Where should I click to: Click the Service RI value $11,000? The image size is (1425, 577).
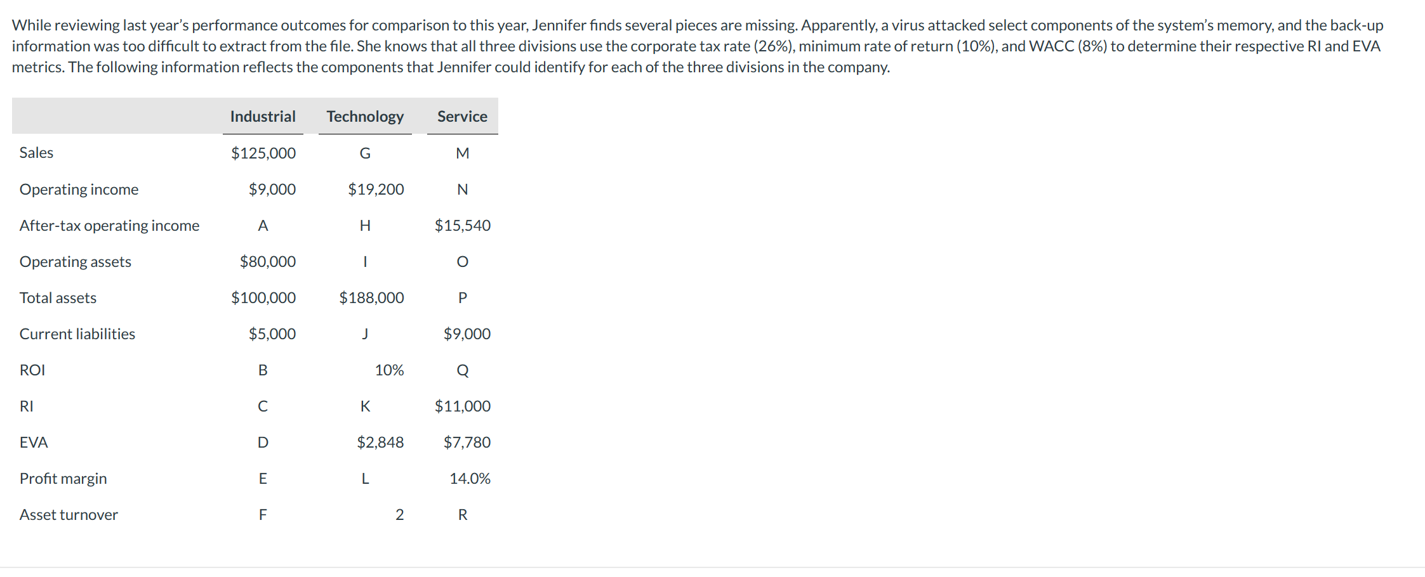click(463, 406)
